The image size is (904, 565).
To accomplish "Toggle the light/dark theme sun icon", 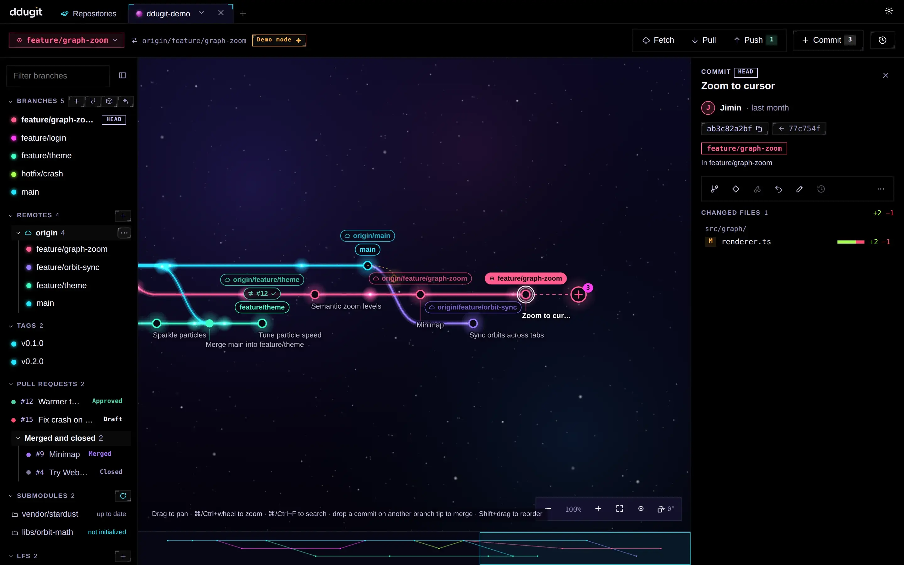I will click(889, 10).
